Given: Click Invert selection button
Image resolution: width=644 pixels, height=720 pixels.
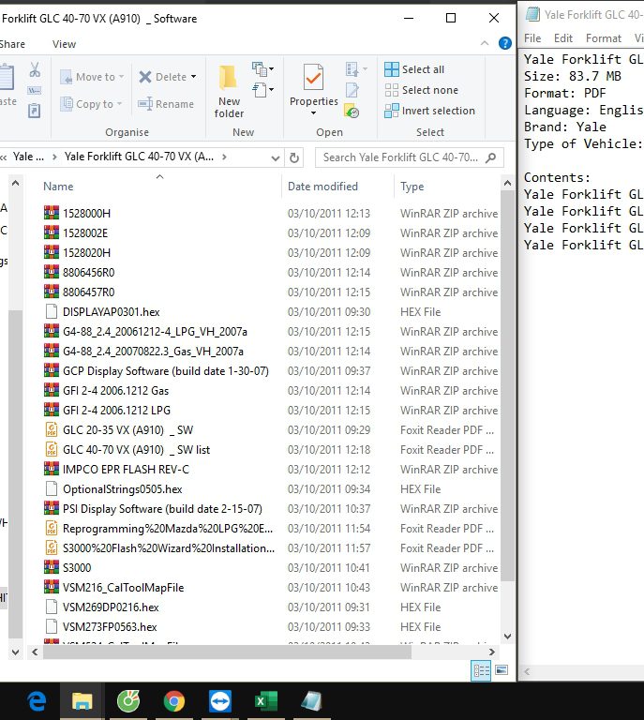Looking at the screenshot, I should coord(429,111).
